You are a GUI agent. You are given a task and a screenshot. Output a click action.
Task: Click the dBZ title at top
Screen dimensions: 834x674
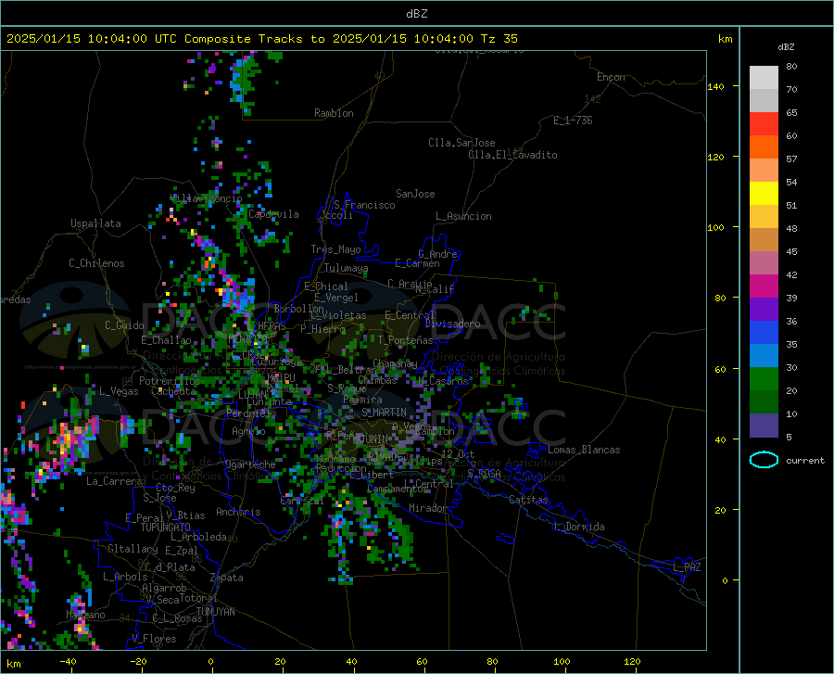pos(416,14)
